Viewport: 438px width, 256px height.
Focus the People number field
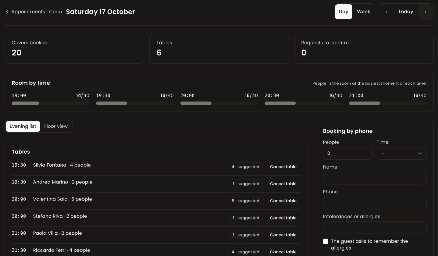click(x=348, y=153)
